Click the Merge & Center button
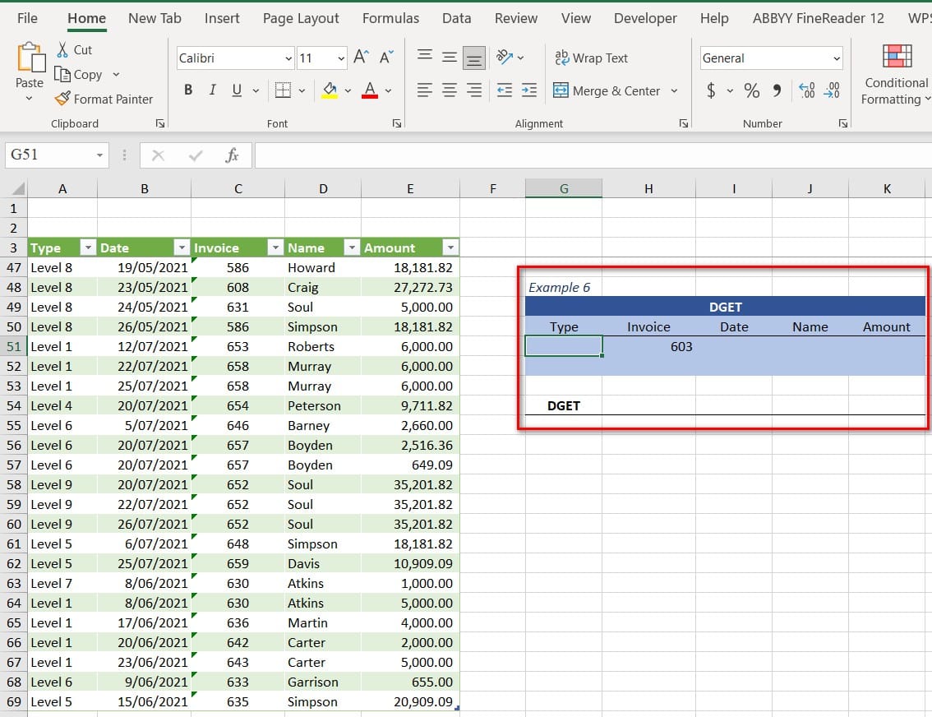Image resolution: width=932 pixels, height=717 pixels. click(607, 91)
